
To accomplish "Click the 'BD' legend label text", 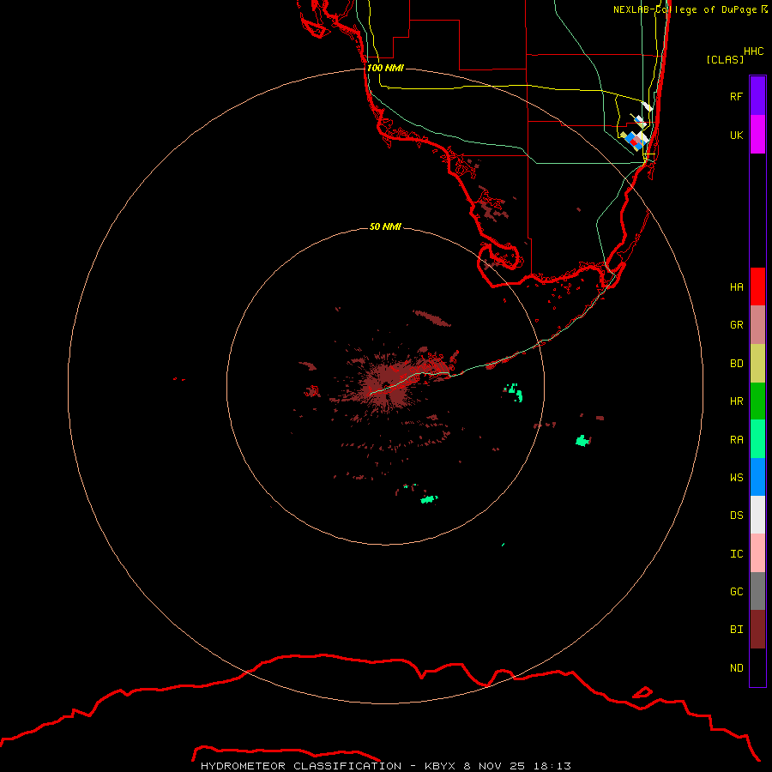I will (x=736, y=364).
